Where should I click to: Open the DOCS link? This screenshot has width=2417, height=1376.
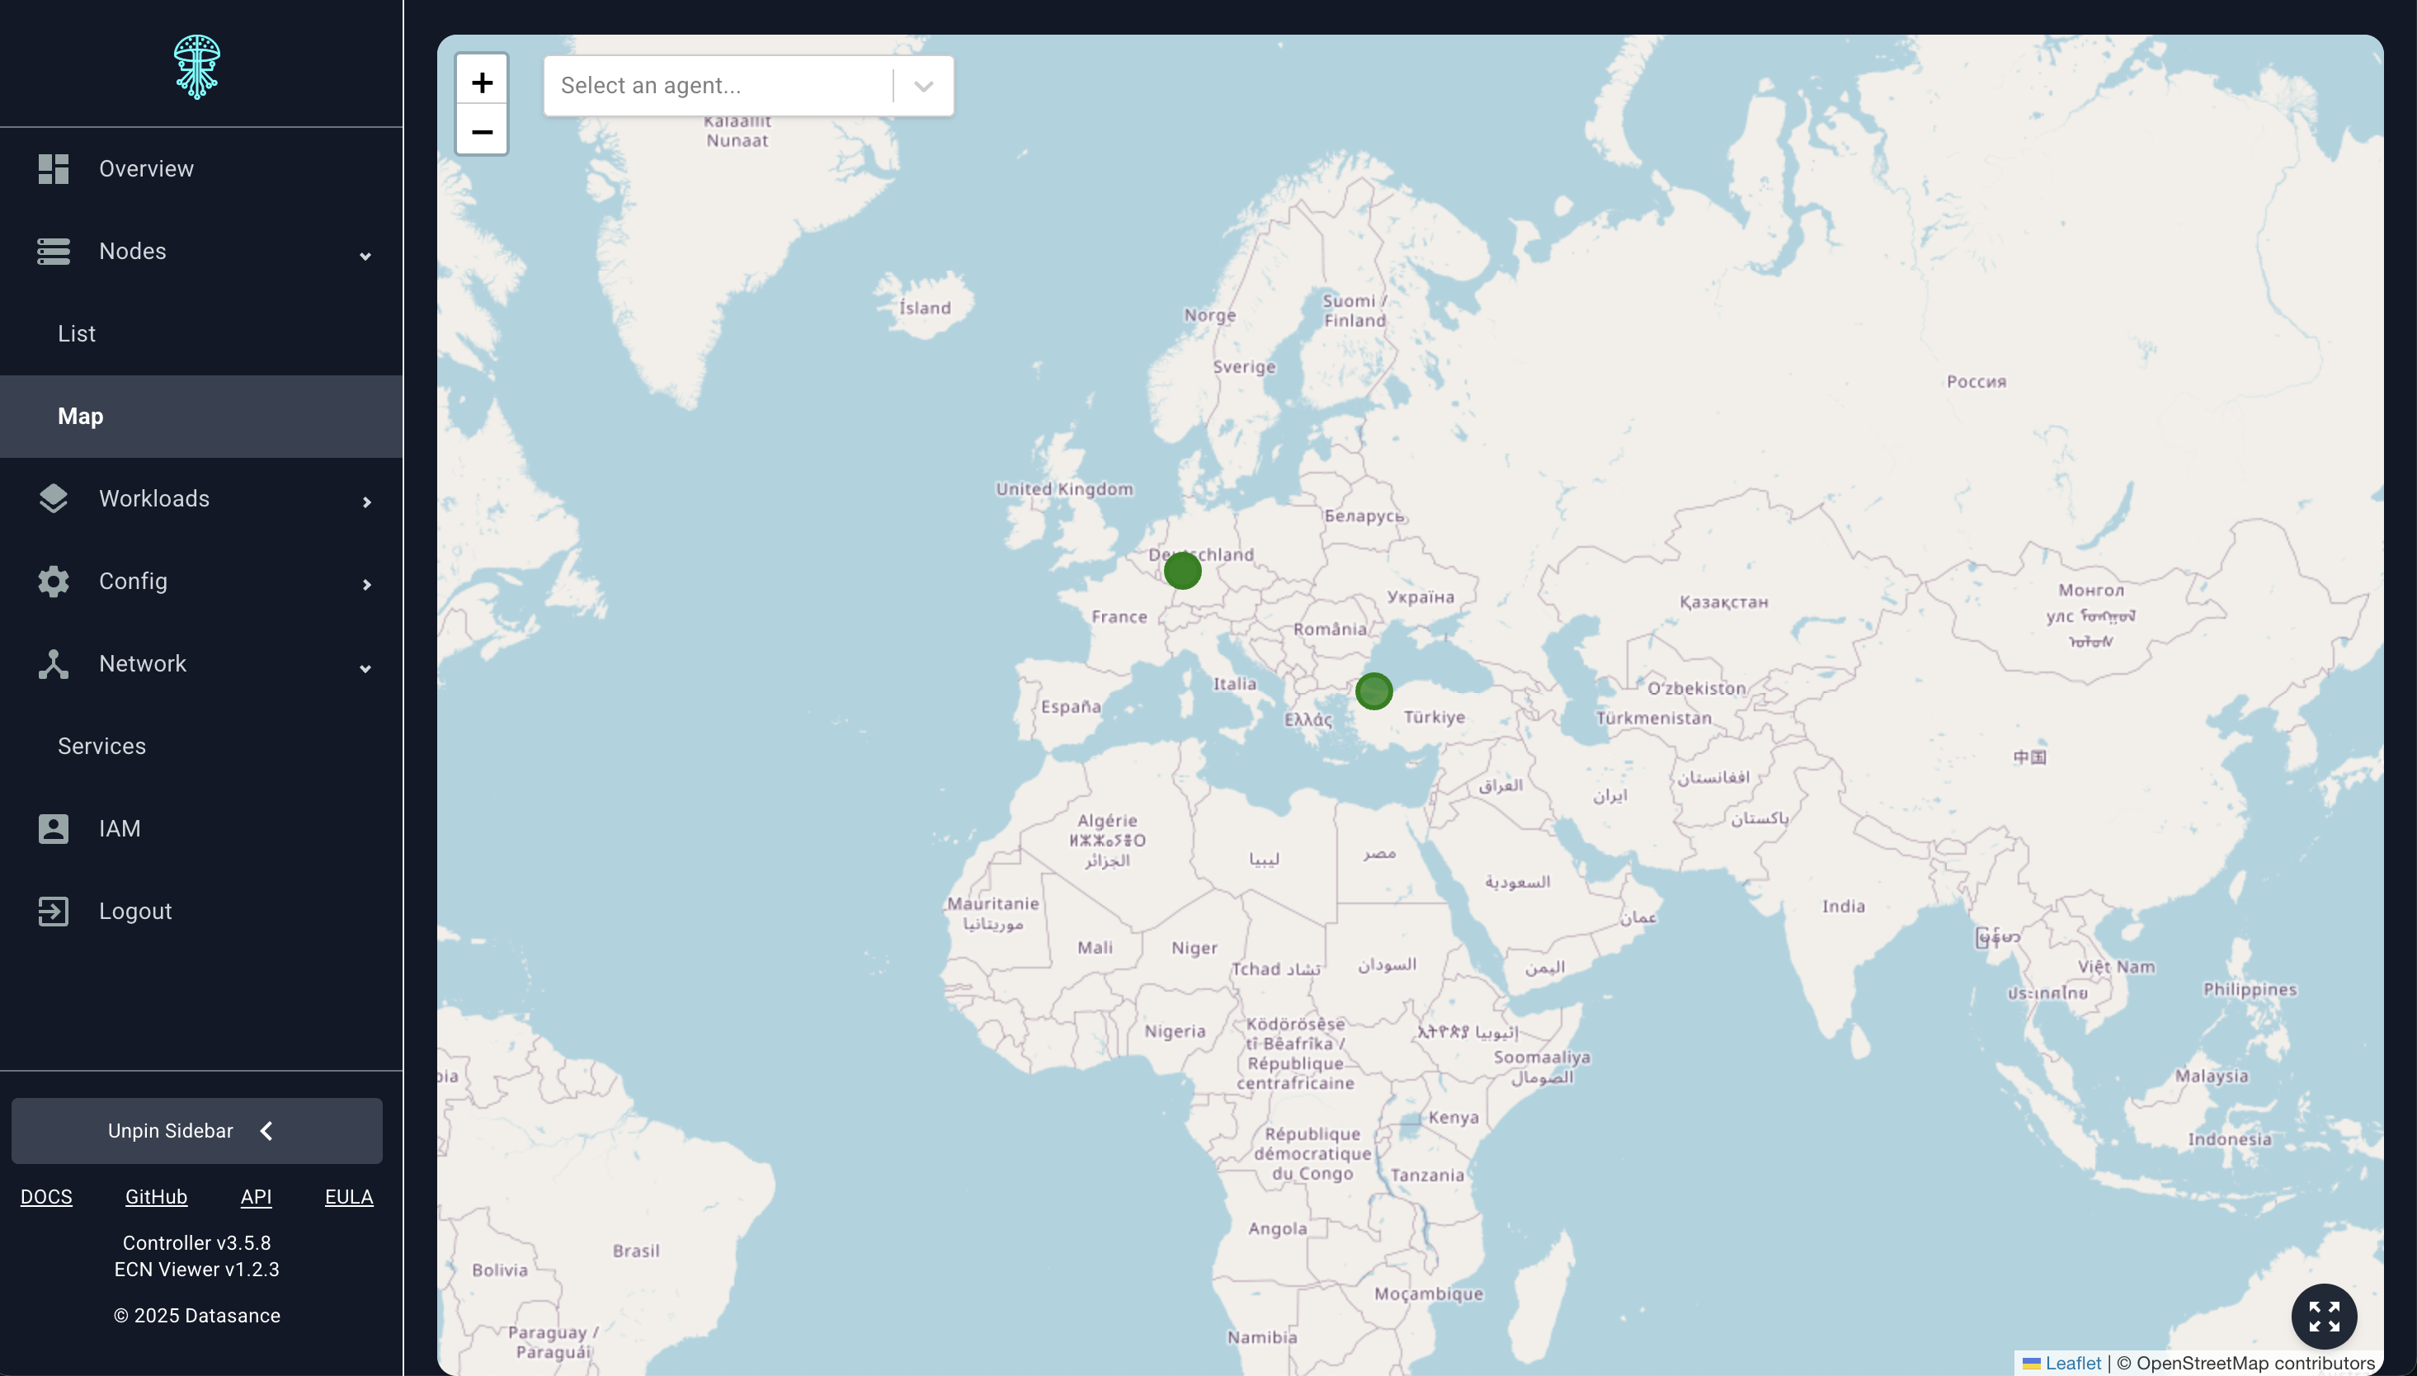46,1195
